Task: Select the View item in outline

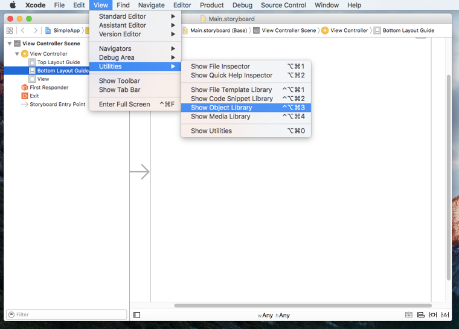Action: click(43, 79)
